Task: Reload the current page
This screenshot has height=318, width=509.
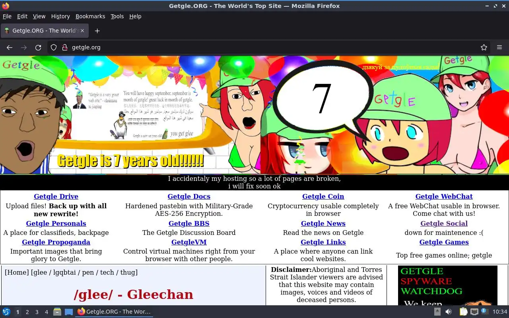Action: tap(38, 47)
